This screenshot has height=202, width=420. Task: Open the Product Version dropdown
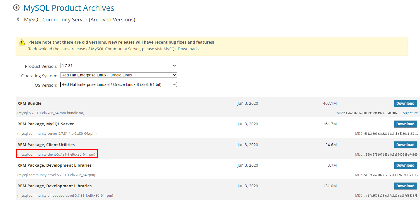tap(119, 66)
